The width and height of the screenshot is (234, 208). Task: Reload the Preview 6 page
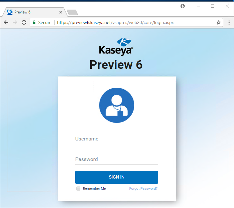point(24,22)
